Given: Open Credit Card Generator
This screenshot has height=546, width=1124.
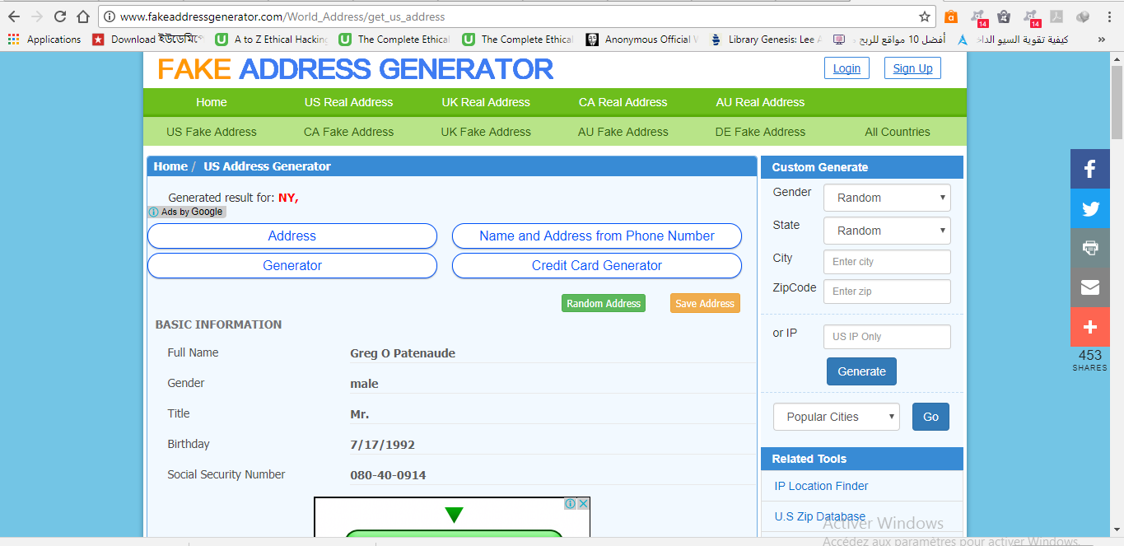Looking at the screenshot, I should coord(597,265).
